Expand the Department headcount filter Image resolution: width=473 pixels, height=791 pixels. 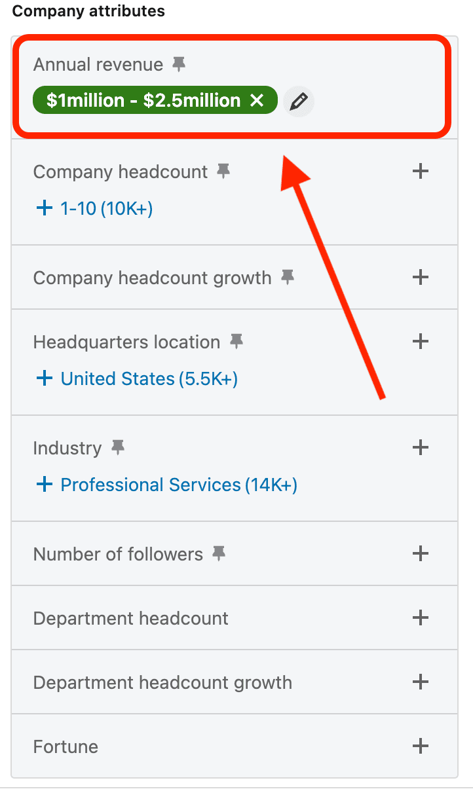click(x=420, y=618)
